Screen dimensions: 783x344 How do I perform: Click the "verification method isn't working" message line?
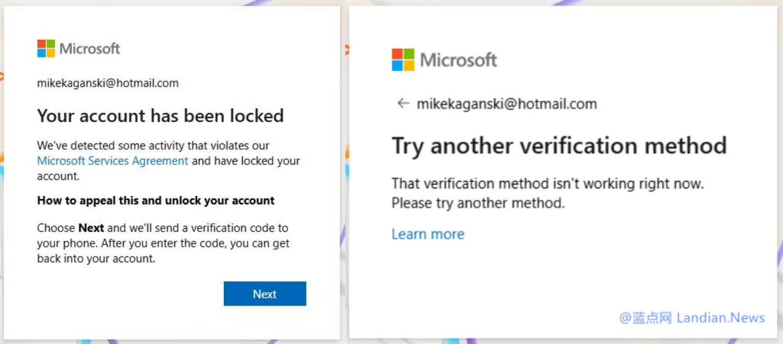pyautogui.click(x=547, y=183)
